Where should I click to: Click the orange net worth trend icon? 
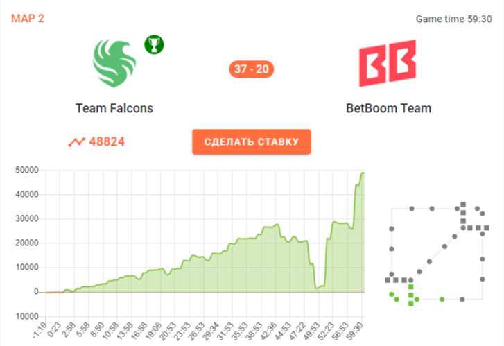click(x=76, y=142)
